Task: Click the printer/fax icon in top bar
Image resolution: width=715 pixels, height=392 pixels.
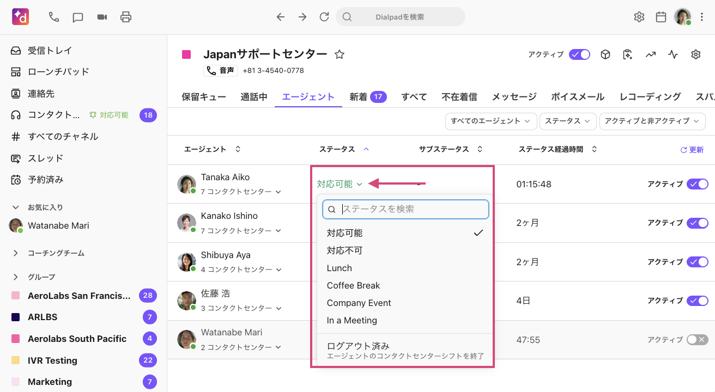Action: tap(126, 17)
